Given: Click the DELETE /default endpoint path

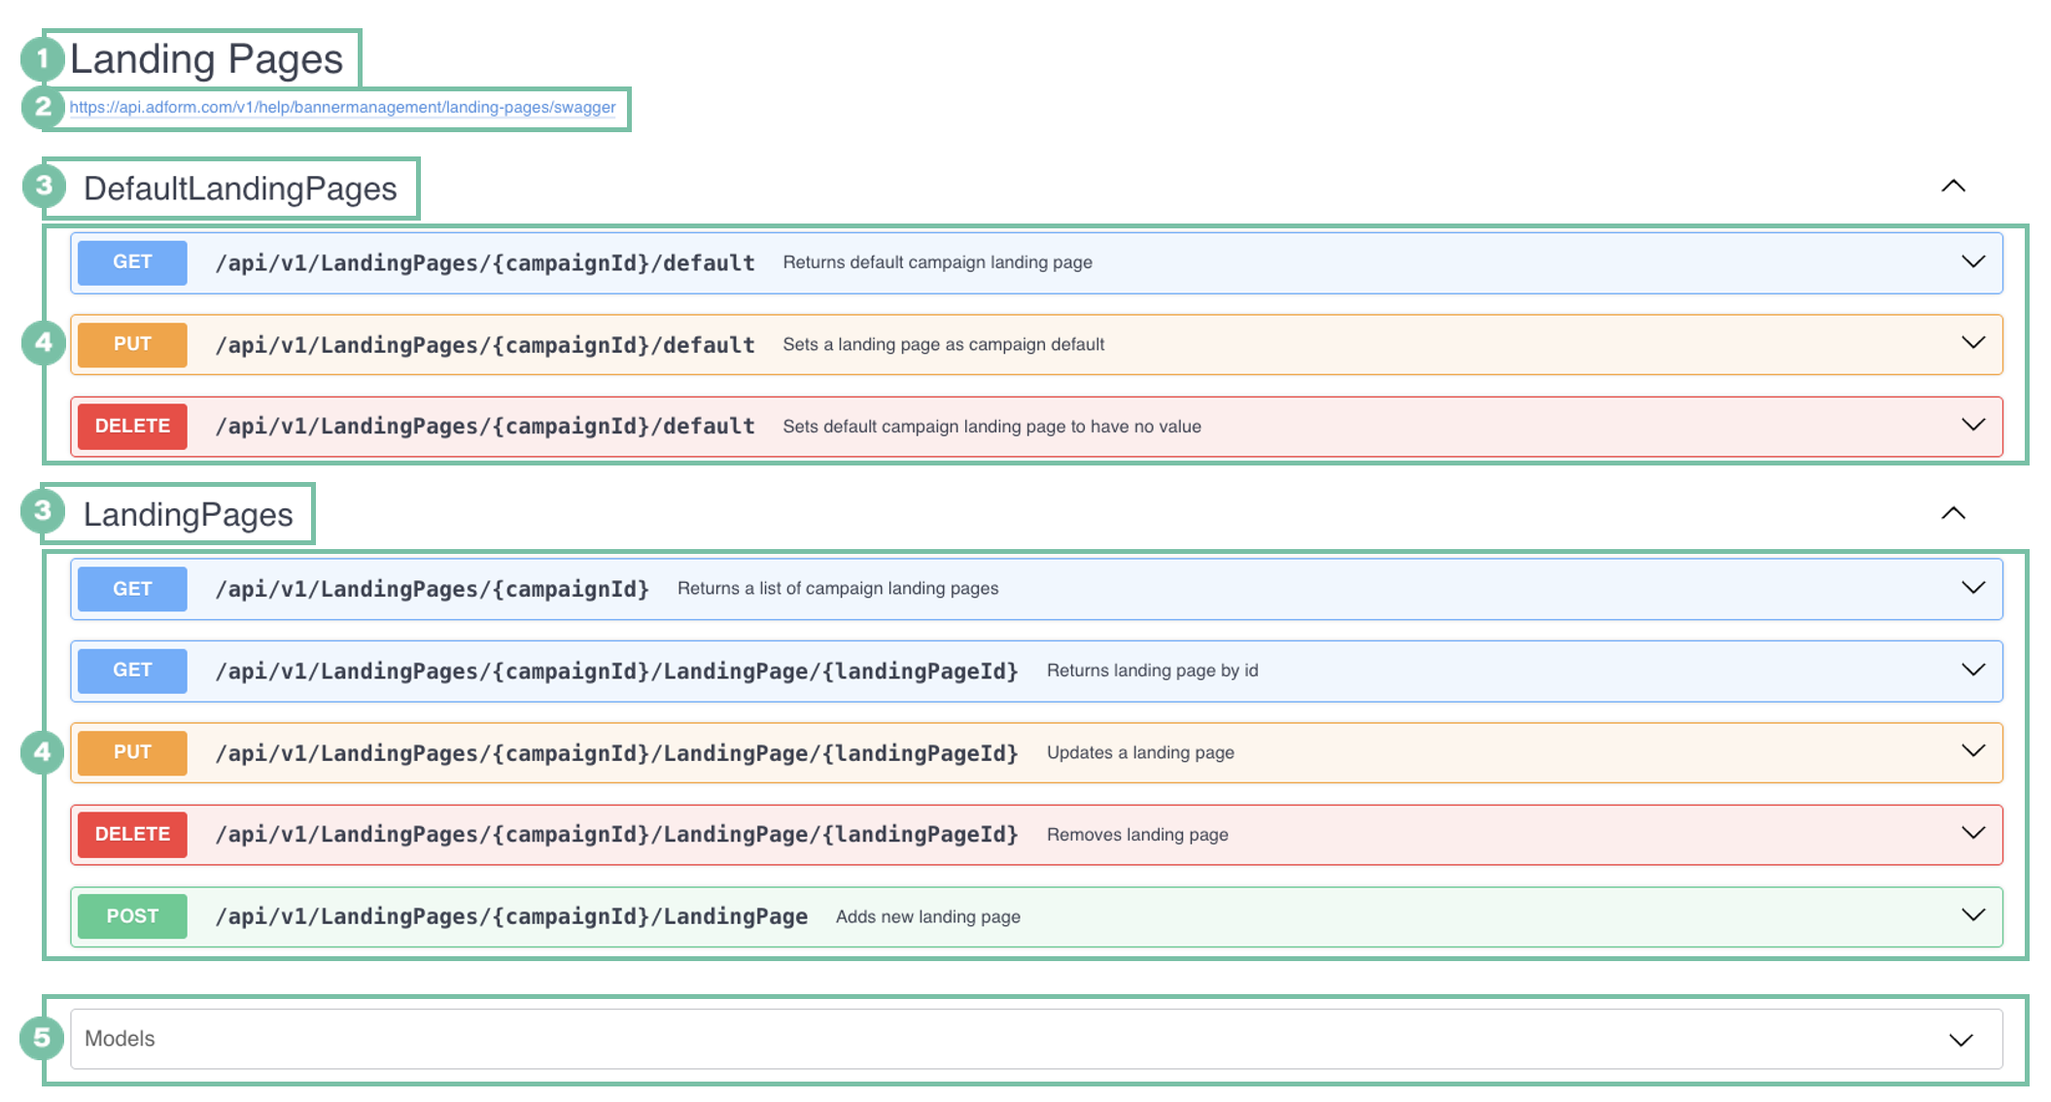Looking at the screenshot, I should pyautogui.click(x=485, y=427).
